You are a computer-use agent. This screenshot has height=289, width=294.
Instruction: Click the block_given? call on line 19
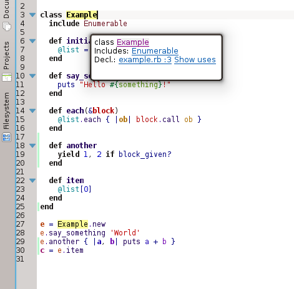click(145, 154)
